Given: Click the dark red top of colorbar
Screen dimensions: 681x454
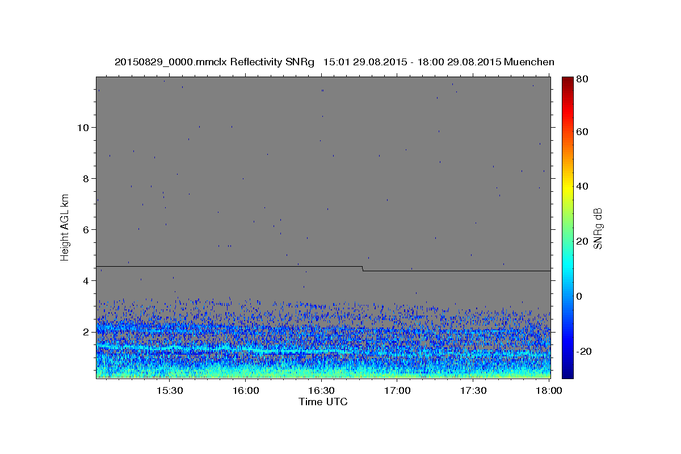Looking at the screenshot, I should click(x=567, y=81).
